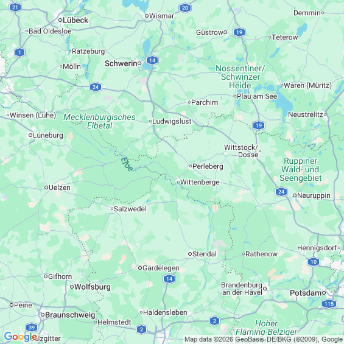This screenshot has height=344, width=344.
Task: Click the A19 shield near Güstrow
Action: click(x=239, y=32)
